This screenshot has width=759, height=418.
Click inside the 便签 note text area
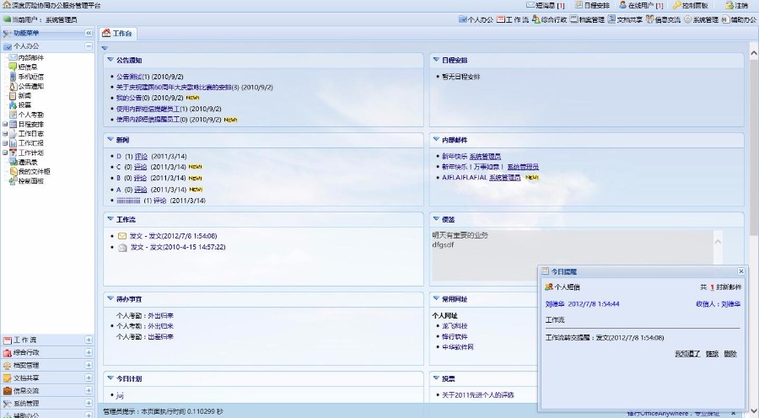coord(572,255)
